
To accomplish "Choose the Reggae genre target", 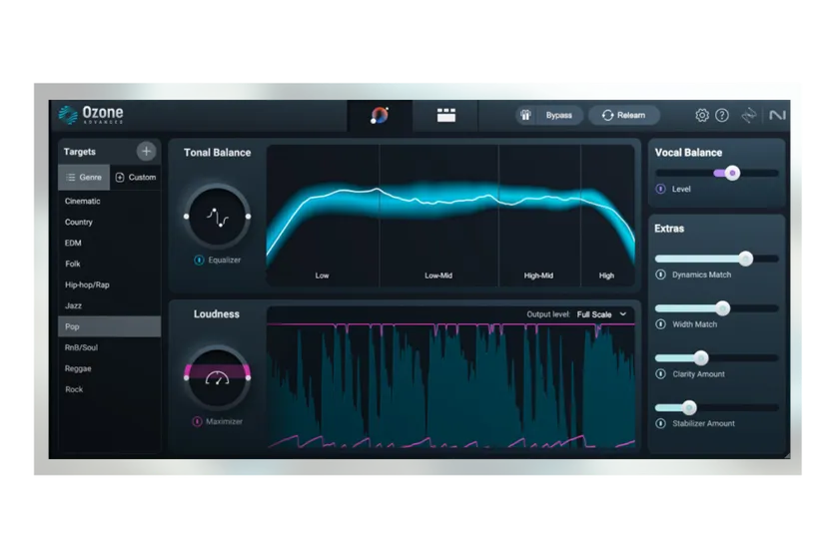I will click(x=109, y=368).
